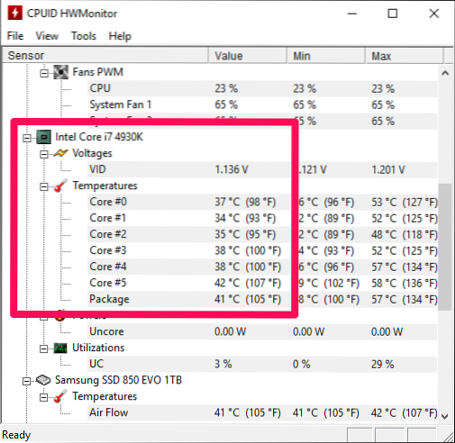This screenshot has width=455, height=443.
Task: Click the scrollbar down arrow
Action: [445, 416]
